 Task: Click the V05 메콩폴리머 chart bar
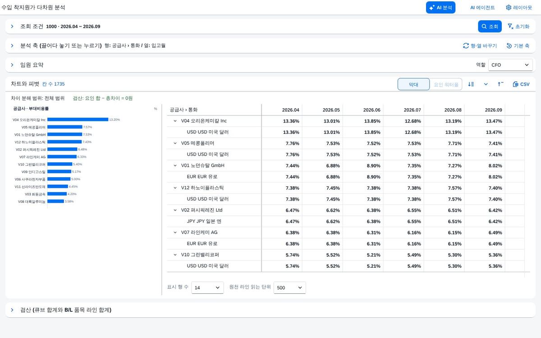click(64, 127)
